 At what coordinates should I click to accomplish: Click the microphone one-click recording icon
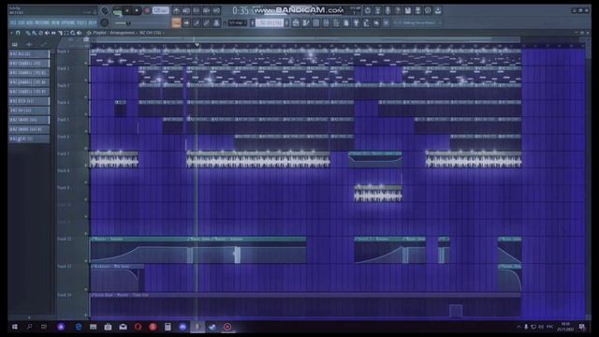click(387, 10)
